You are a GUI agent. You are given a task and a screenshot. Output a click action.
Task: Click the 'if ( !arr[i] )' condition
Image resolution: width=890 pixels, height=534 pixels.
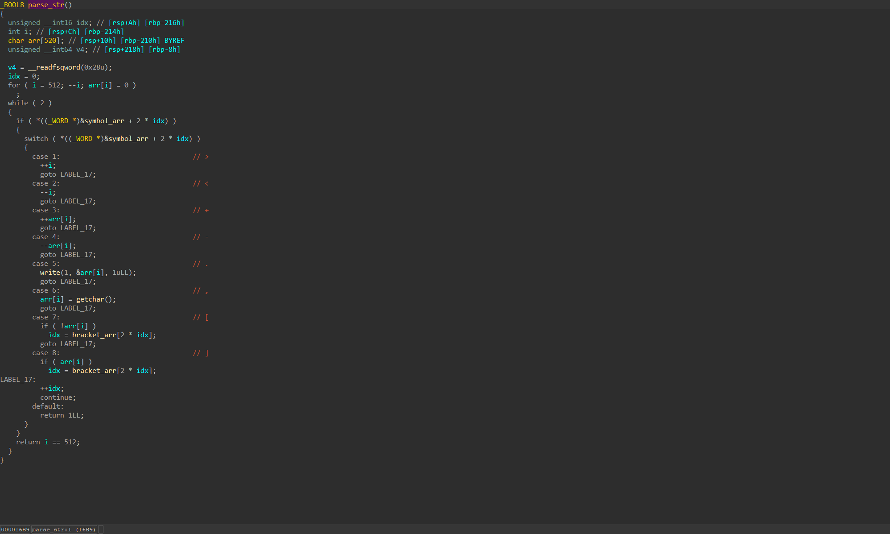[x=68, y=326]
